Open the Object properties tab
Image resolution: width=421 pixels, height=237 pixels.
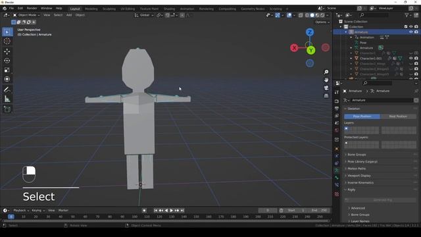point(337,149)
